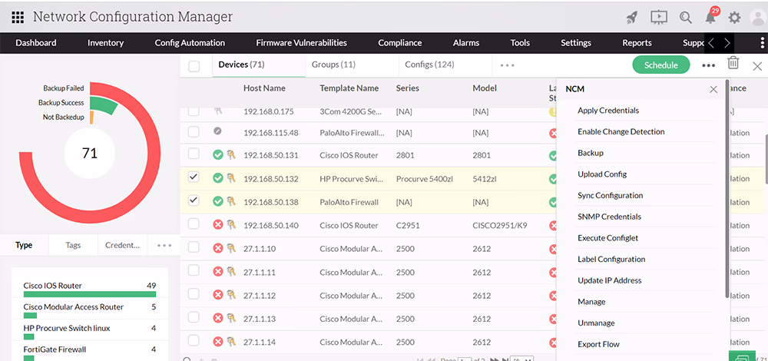This screenshot has width=768, height=361.
Task: Click the right arrow in navigation bar
Action: [x=727, y=43]
